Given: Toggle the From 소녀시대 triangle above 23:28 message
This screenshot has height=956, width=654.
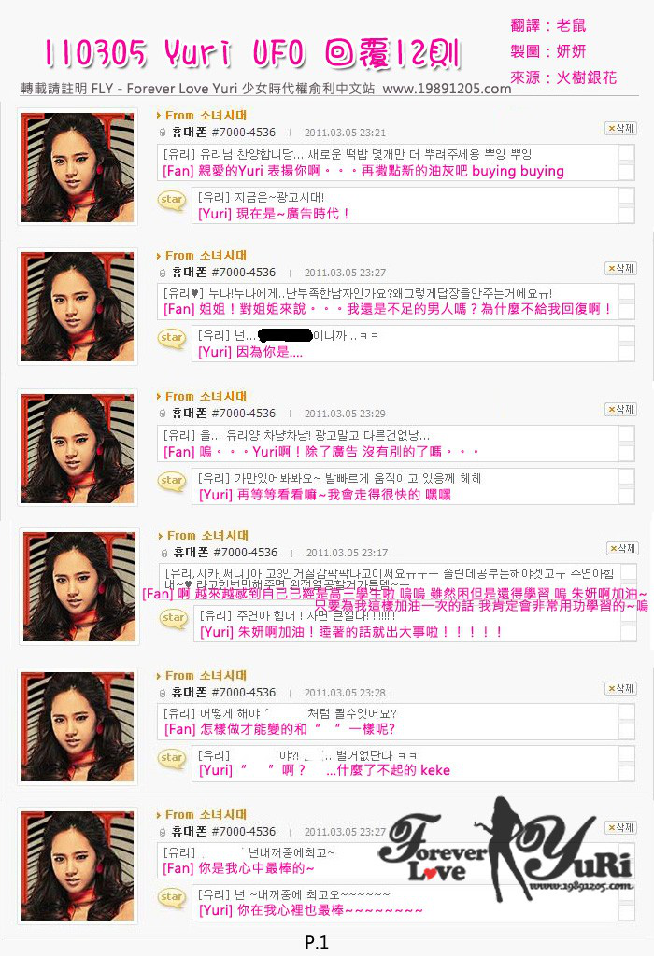Looking at the screenshot, I should pos(159,676).
